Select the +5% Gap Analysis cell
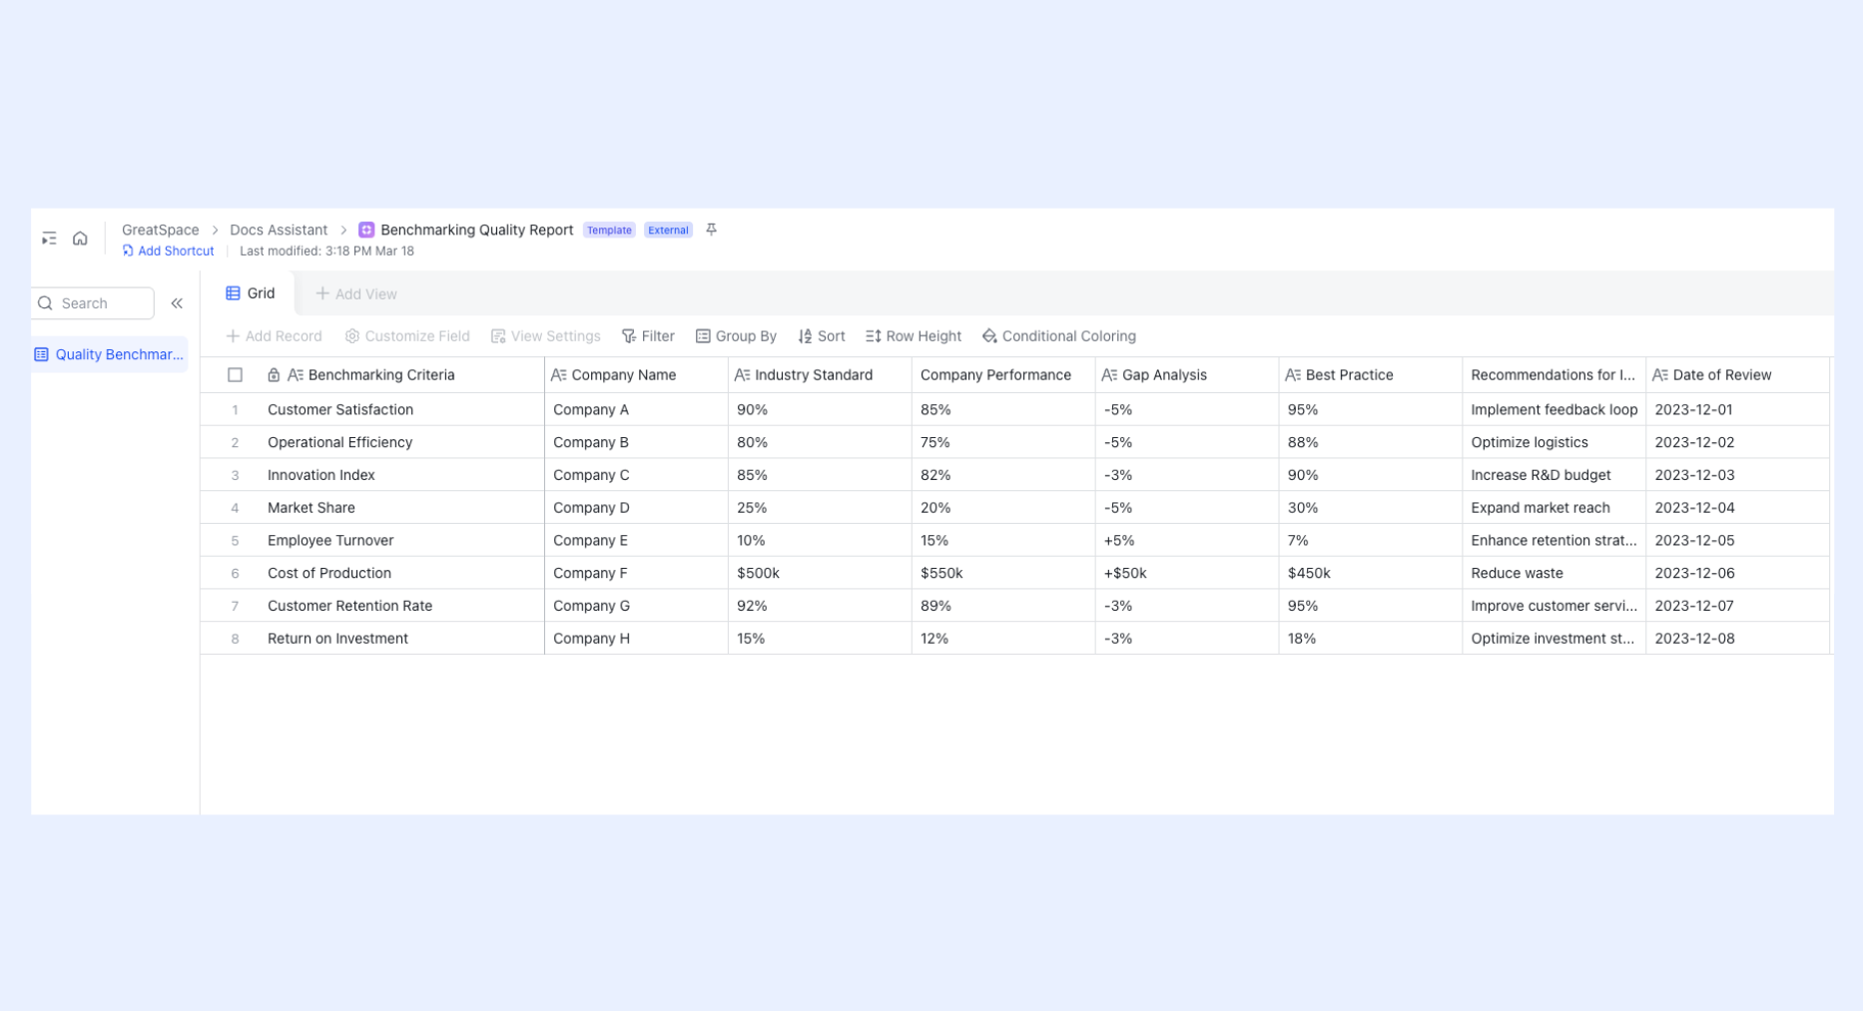Image resolution: width=1863 pixels, height=1011 pixels. tap(1187, 540)
